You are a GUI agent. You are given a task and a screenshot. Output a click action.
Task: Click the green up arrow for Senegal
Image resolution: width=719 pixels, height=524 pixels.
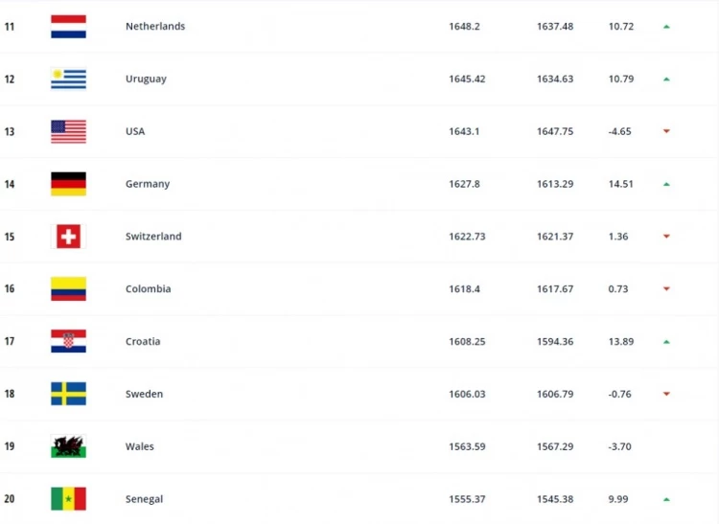pos(666,499)
